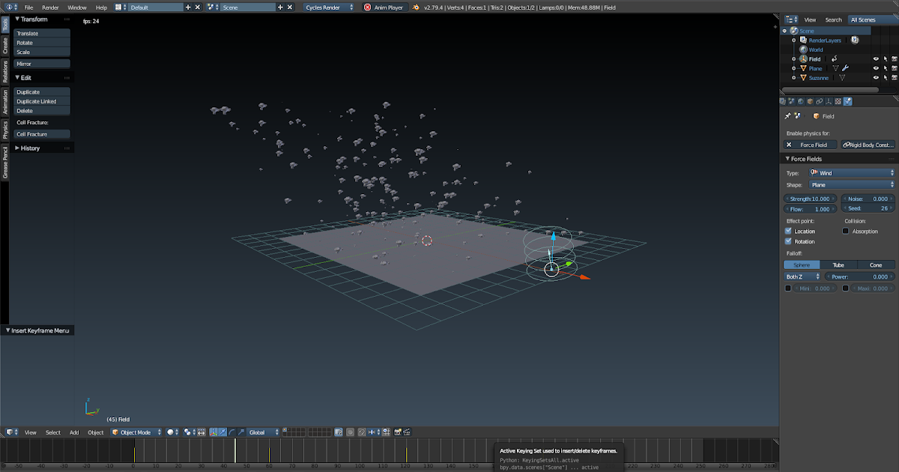This screenshot has width=899, height=472.
Task: Click the Rigid Body Constraint button
Action: coord(868,144)
